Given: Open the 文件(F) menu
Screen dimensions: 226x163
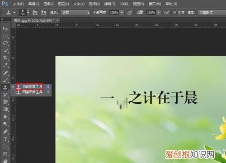Looking at the screenshot, I should 18,4.
